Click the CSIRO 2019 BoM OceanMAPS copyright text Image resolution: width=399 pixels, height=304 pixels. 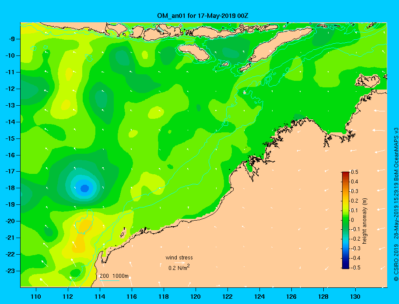click(x=396, y=204)
